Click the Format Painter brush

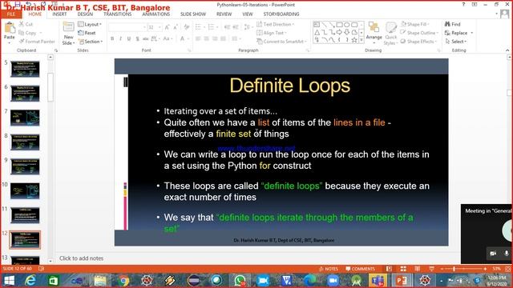(37, 42)
